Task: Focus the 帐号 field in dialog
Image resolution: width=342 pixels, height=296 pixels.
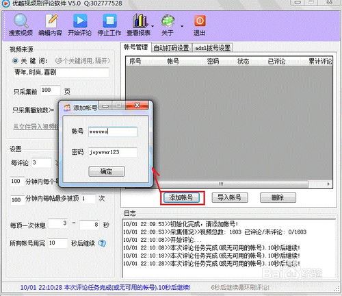Action: tap(113, 132)
